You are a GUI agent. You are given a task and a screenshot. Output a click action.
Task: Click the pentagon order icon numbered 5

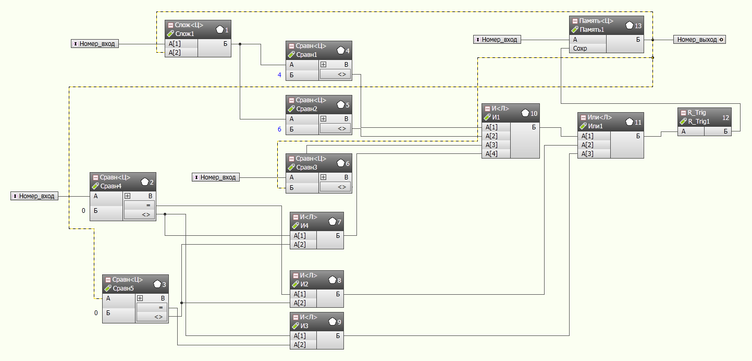pyautogui.click(x=341, y=104)
